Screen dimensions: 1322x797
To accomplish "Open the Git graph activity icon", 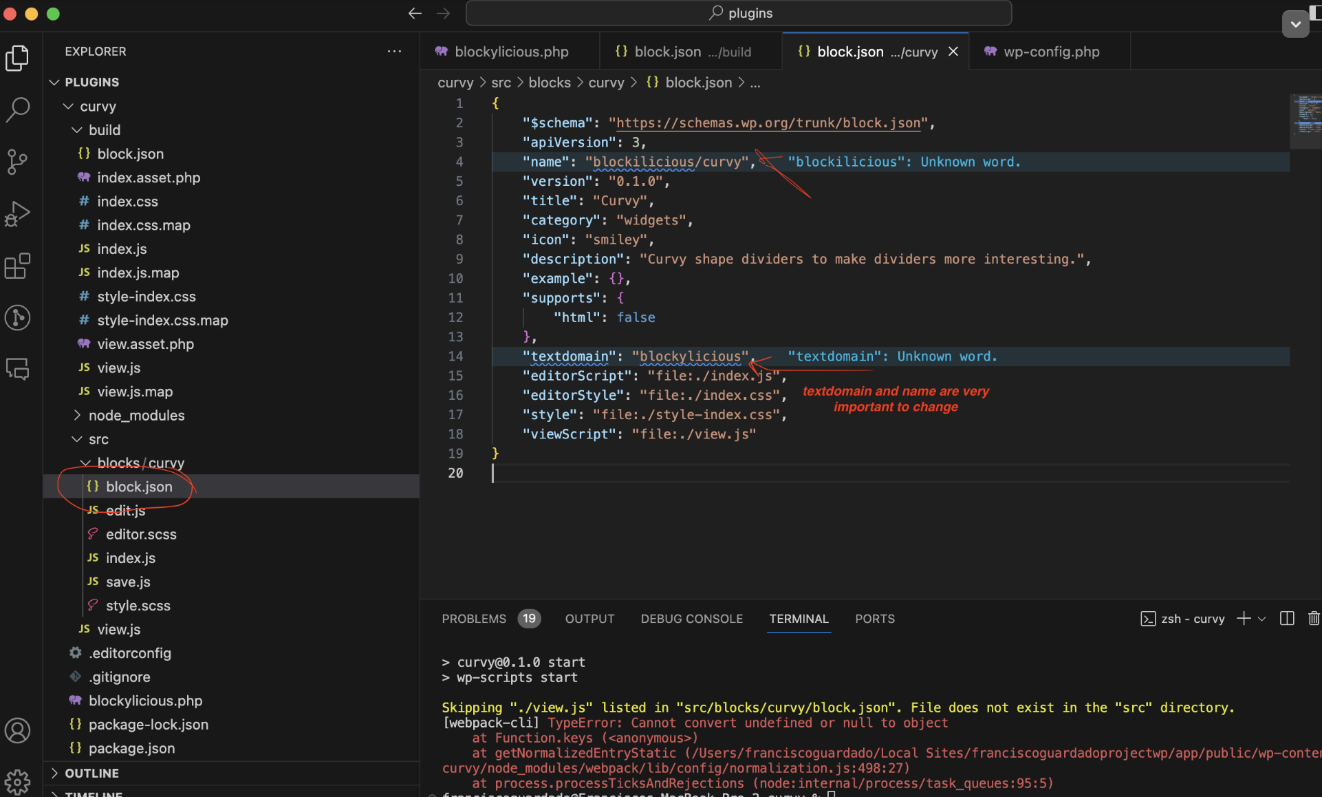I will tap(17, 317).
